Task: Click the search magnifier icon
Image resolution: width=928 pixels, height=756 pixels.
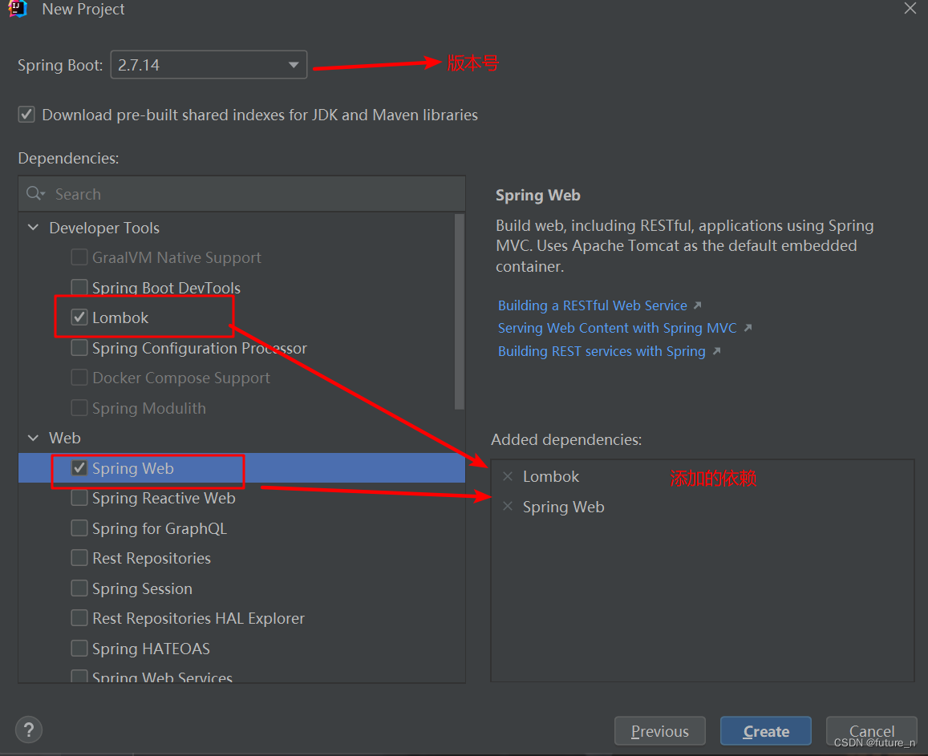Action: [x=35, y=193]
